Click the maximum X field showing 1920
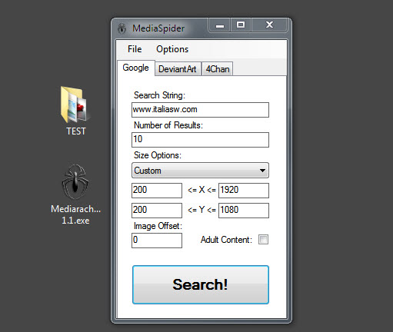The height and width of the screenshot is (332, 393). tap(244, 191)
